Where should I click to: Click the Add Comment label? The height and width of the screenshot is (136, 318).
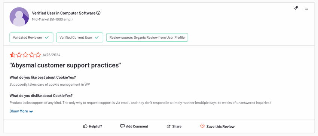click(137, 127)
